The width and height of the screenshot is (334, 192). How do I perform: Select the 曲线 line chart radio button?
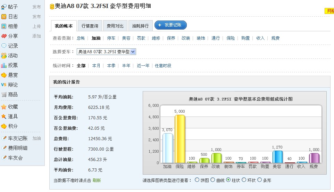[212, 180]
